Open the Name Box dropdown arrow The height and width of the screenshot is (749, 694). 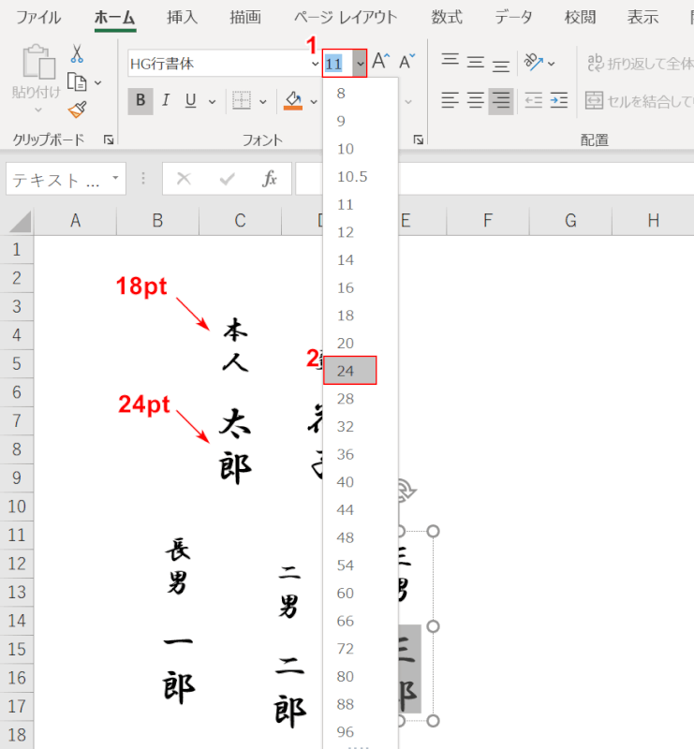pyautogui.click(x=115, y=178)
